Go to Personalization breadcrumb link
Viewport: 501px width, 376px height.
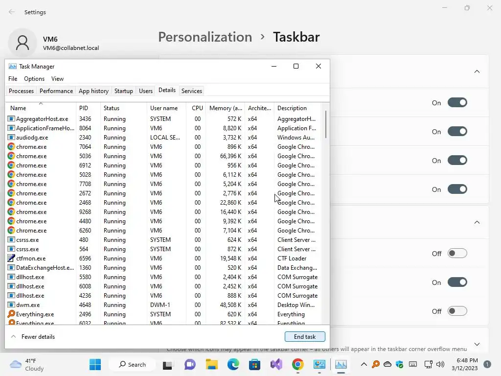pyautogui.click(x=205, y=37)
